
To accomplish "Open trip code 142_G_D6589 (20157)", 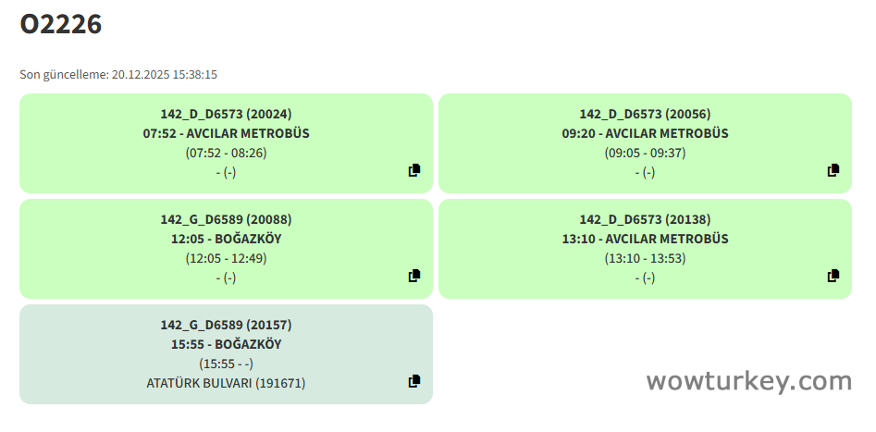I will pos(226,325).
